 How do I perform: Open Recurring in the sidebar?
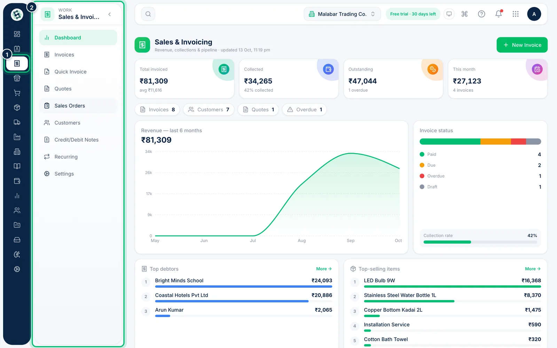78,157
